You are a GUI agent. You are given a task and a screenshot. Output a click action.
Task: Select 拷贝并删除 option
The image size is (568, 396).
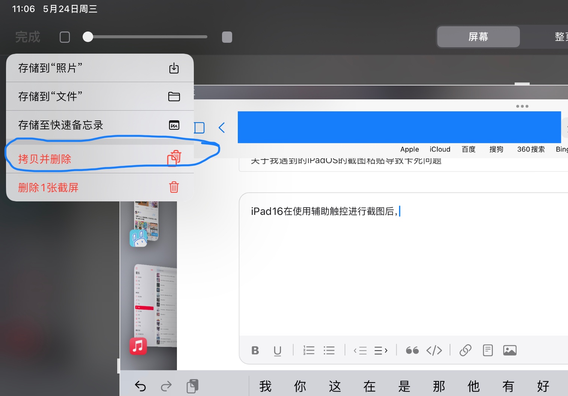click(100, 159)
